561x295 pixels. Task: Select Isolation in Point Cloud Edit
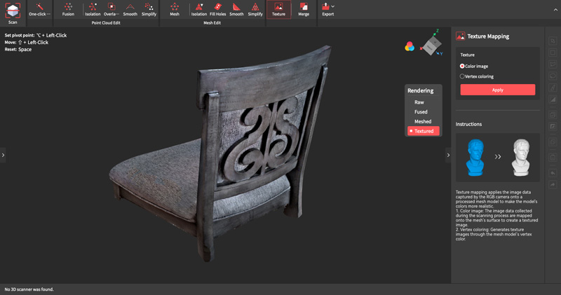click(x=93, y=10)
